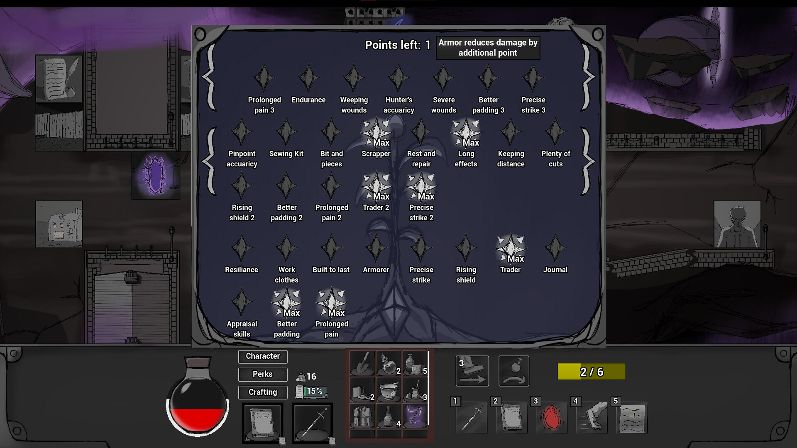Select the Hunter's accuarcy perk icon
The width and height of the screenshot is (797, 448).
pyautogui.click(x=398, y=78)
